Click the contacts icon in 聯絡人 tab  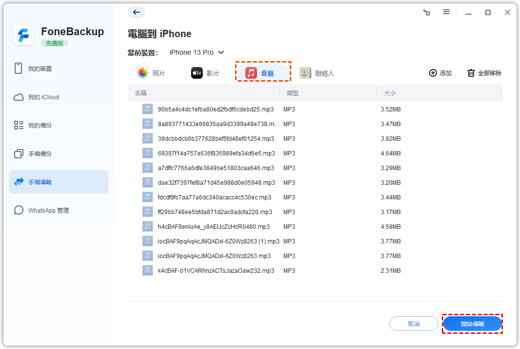[x=305, y=73]
